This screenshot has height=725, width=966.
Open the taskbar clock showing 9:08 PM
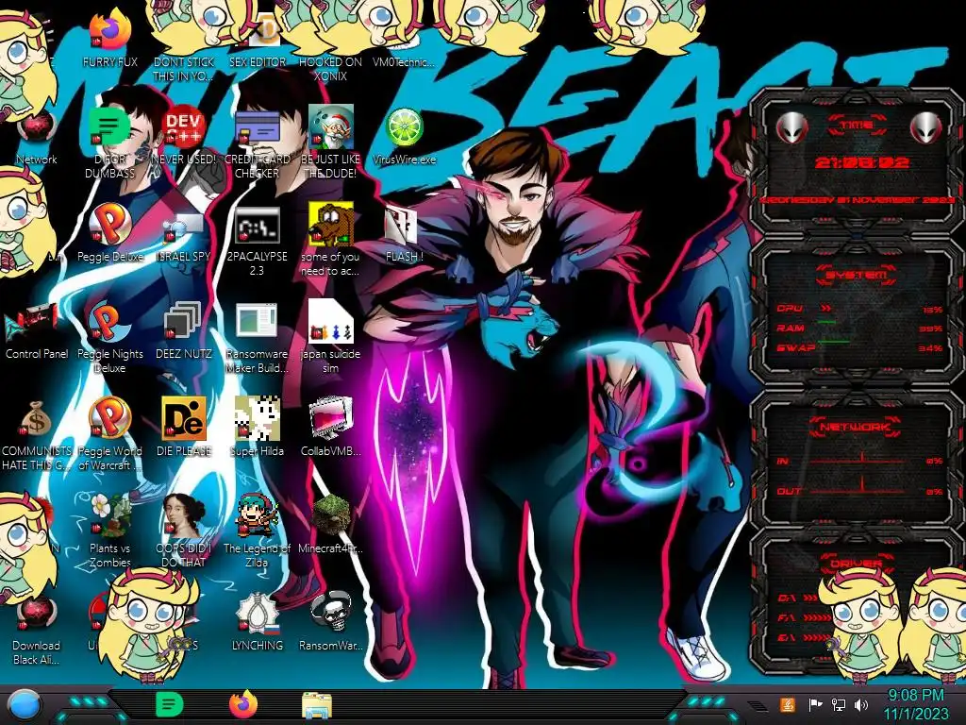tap(915, 704)
